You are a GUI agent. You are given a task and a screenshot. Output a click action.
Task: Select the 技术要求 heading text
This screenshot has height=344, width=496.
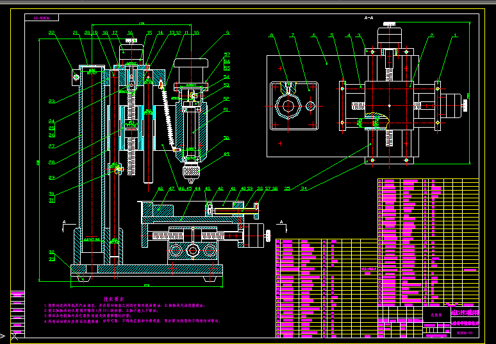point(113,299)
